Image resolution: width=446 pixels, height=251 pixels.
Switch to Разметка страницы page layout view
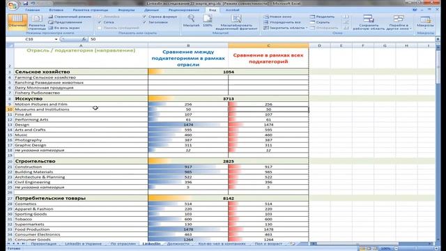(x=37, y=22)
